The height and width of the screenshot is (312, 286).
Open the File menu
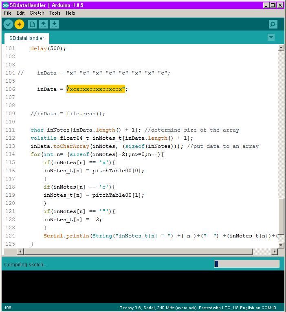[8, 13]
